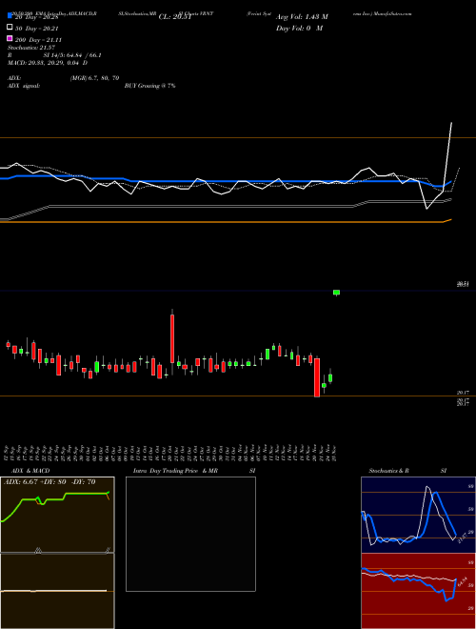The width and height of the screenshot is (476, 629).
Task: Click the green candlestick at the 20.51 level
Action: pyautogui.click(x=337, y=293)
